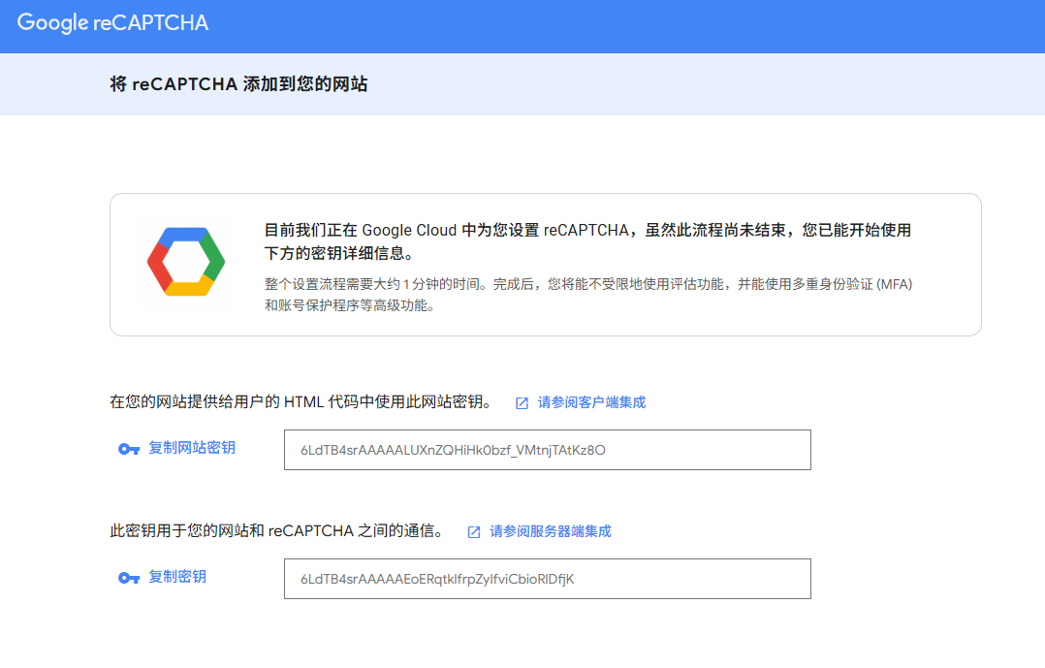Open the 请参阅客户端集成 link

click(591, 402)
